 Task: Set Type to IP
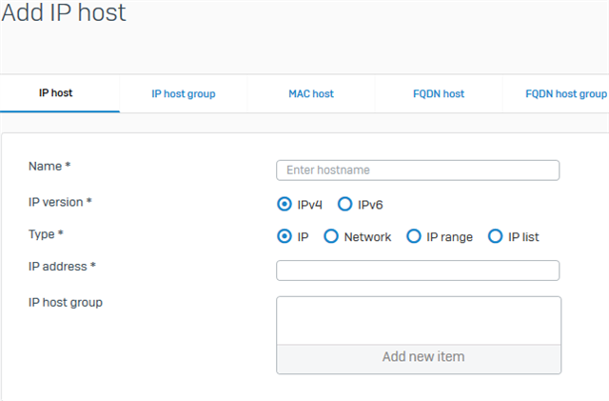(x=285, y=236)
